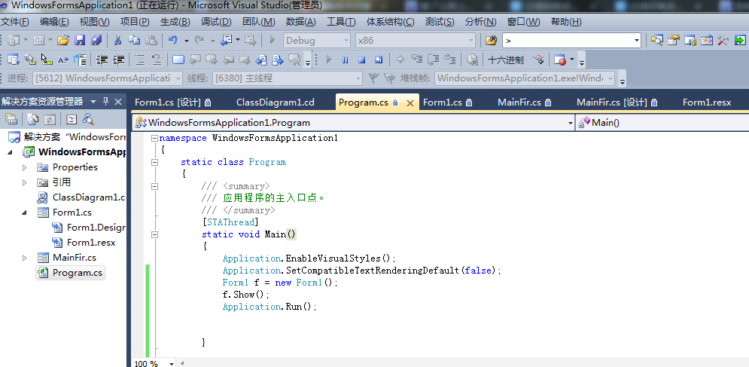The image size is (749, 367).
Task: Select ClassDiagram1.cd in the solution tree
Action: [81, 197]
